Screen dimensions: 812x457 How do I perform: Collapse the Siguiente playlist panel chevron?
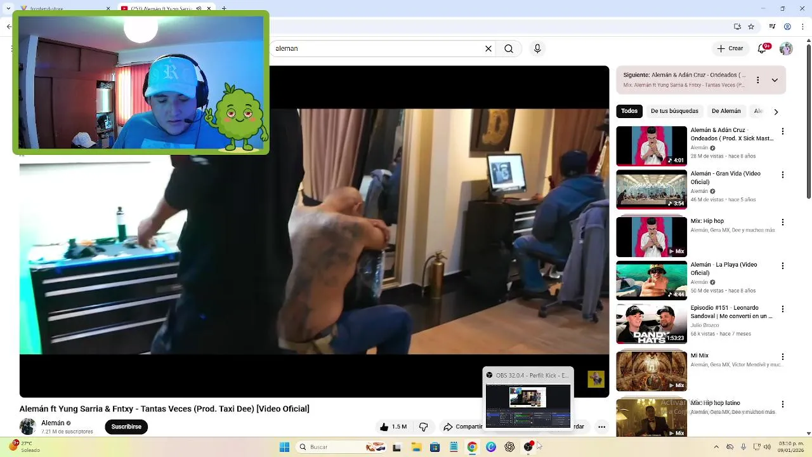tap(775, 80)
